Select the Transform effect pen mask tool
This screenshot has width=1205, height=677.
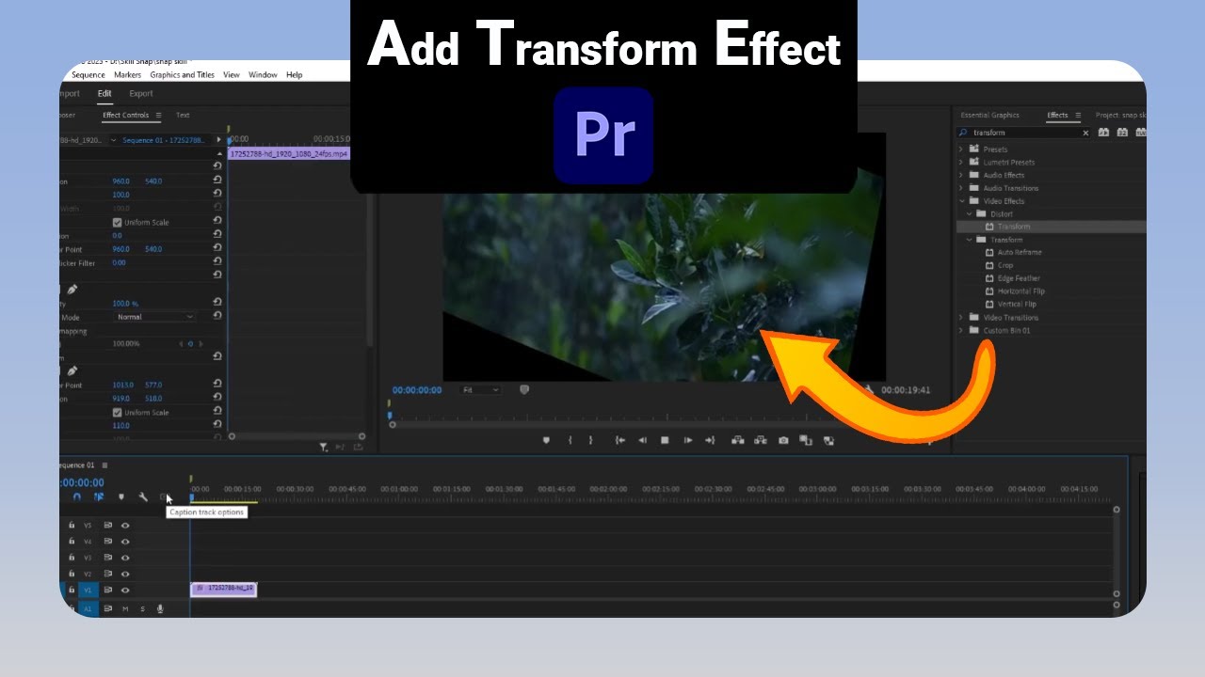tap(72, 371)
